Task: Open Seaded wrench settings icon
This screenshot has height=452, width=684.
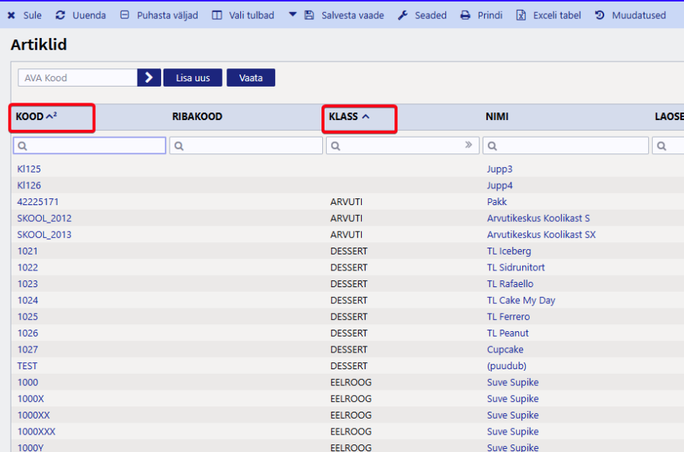Action: [x=403, y=15]
